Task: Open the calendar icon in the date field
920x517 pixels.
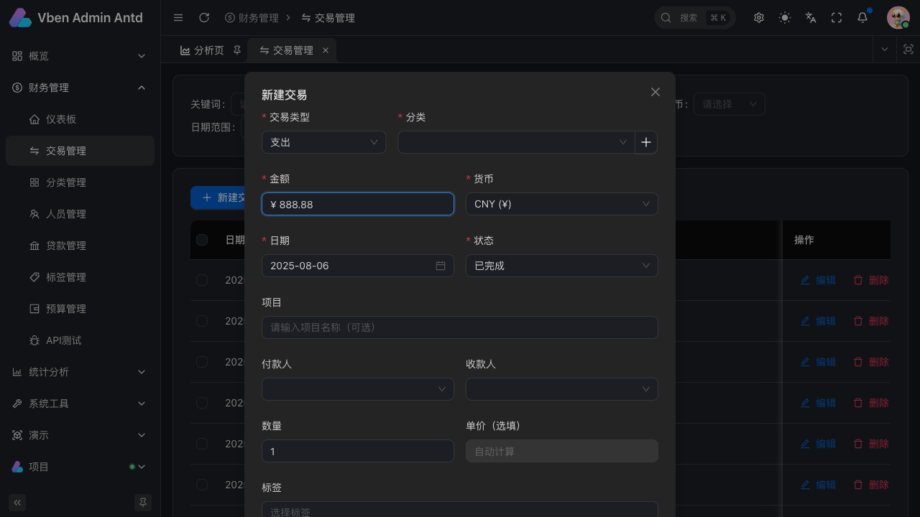Action: point(441,266)
